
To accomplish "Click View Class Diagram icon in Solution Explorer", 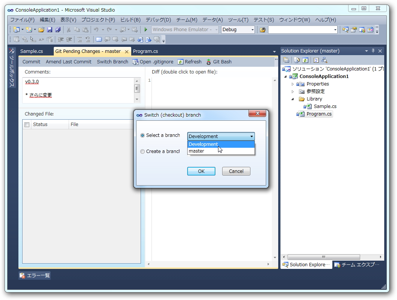I will coord(324,60).
